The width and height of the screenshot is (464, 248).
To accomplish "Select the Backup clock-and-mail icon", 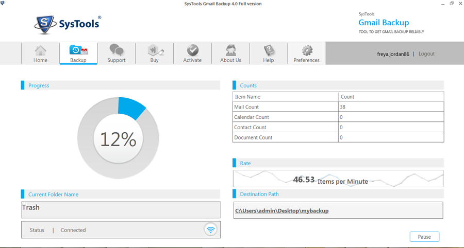I will 78,50.
